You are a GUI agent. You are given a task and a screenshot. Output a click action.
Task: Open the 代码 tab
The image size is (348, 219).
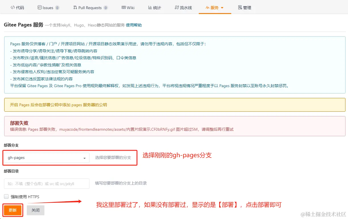17,8
